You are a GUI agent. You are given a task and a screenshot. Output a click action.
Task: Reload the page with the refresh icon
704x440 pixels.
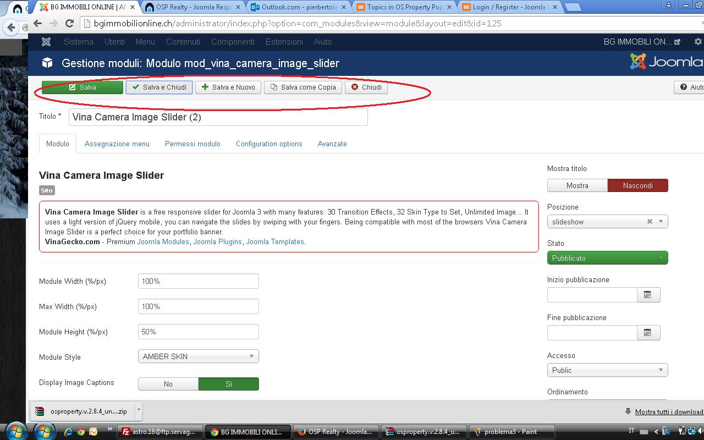click(69, 24)
